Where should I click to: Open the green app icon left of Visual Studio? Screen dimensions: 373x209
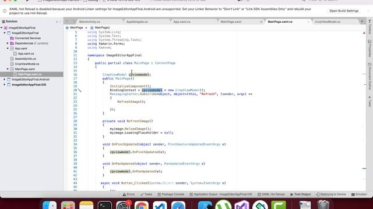(x=223, y=205)
